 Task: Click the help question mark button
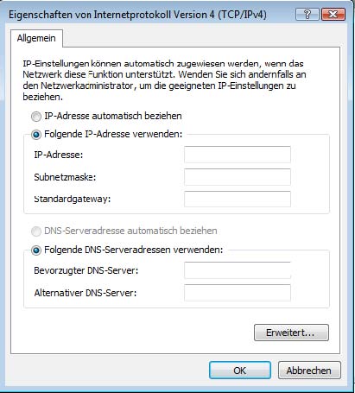307,14
